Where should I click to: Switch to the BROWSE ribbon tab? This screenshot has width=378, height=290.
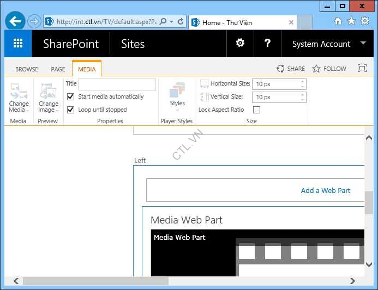pos(27,69)
